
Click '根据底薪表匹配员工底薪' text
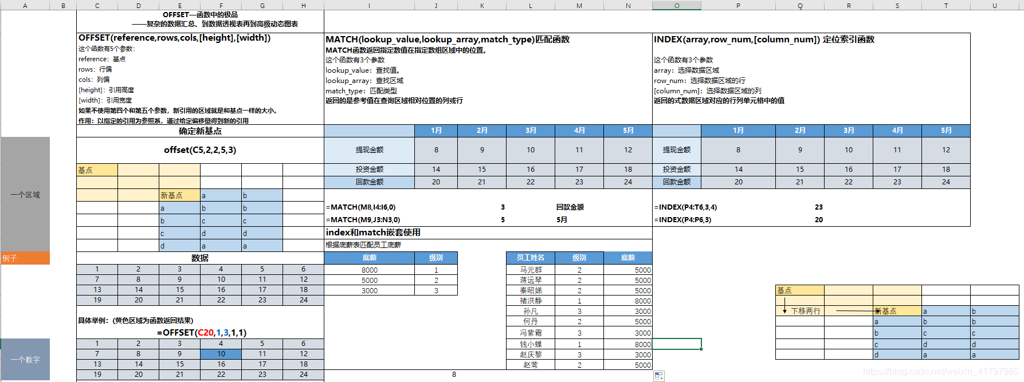coord(363,245)
